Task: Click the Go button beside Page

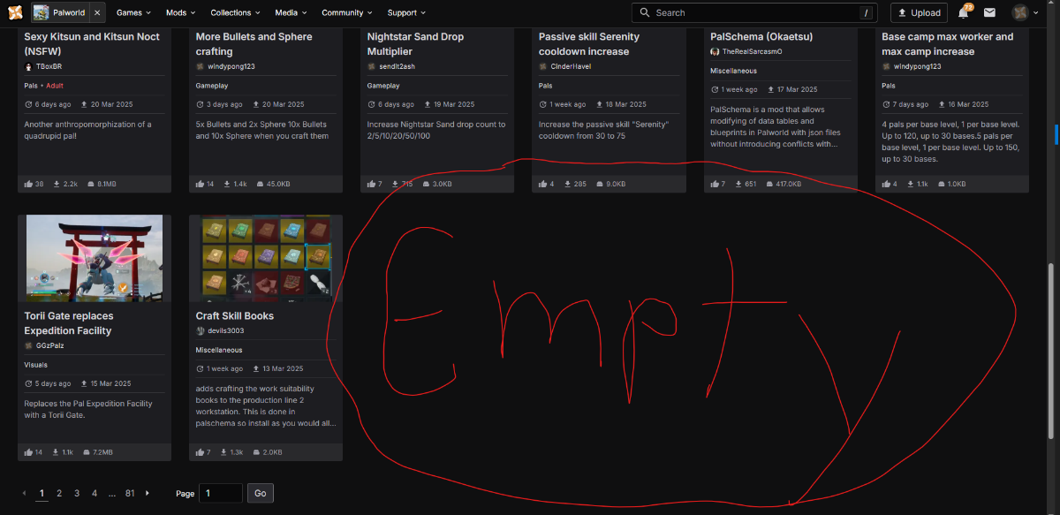Action: click(x=260, y=493)
